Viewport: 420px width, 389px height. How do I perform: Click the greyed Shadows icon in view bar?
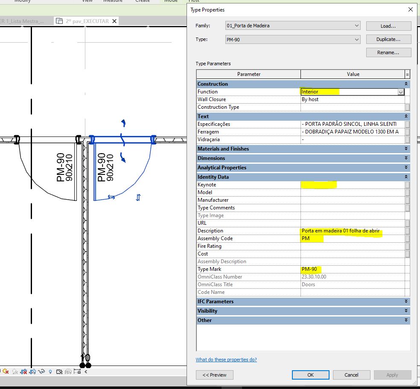(x=15, y=372)
